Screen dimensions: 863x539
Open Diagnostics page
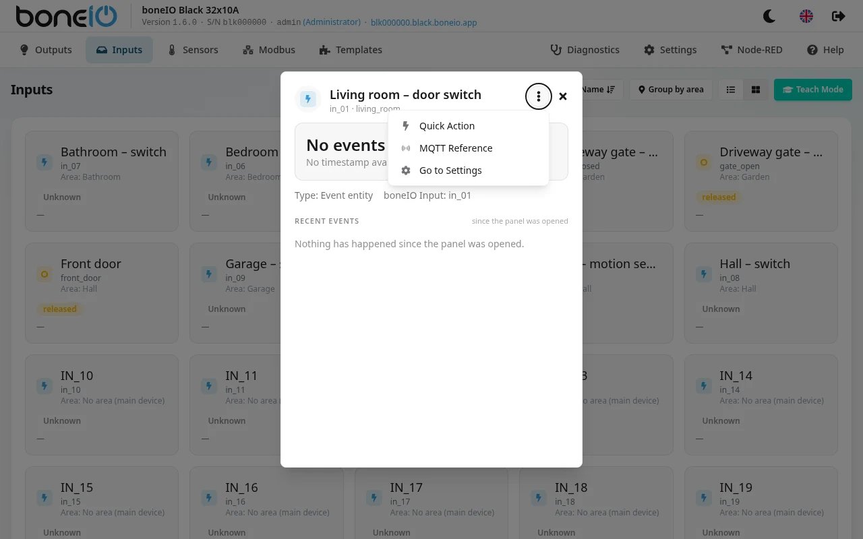pos(585,50)
